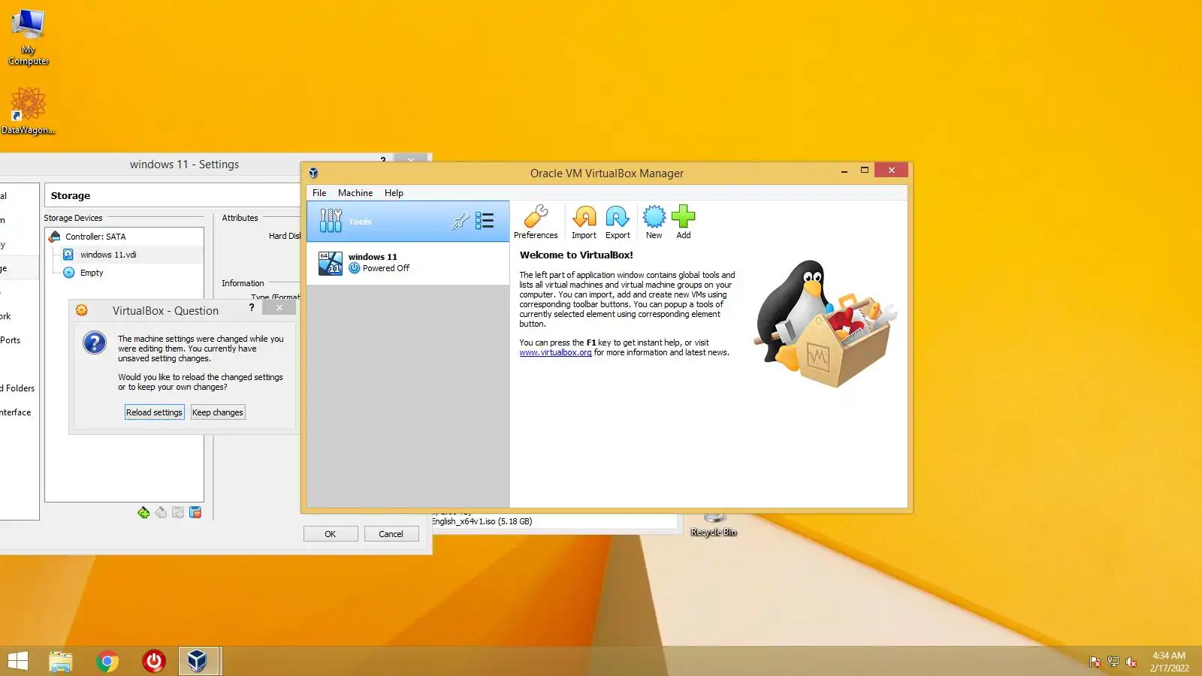Launch Chrome from the taskbar

coord(107,661)
